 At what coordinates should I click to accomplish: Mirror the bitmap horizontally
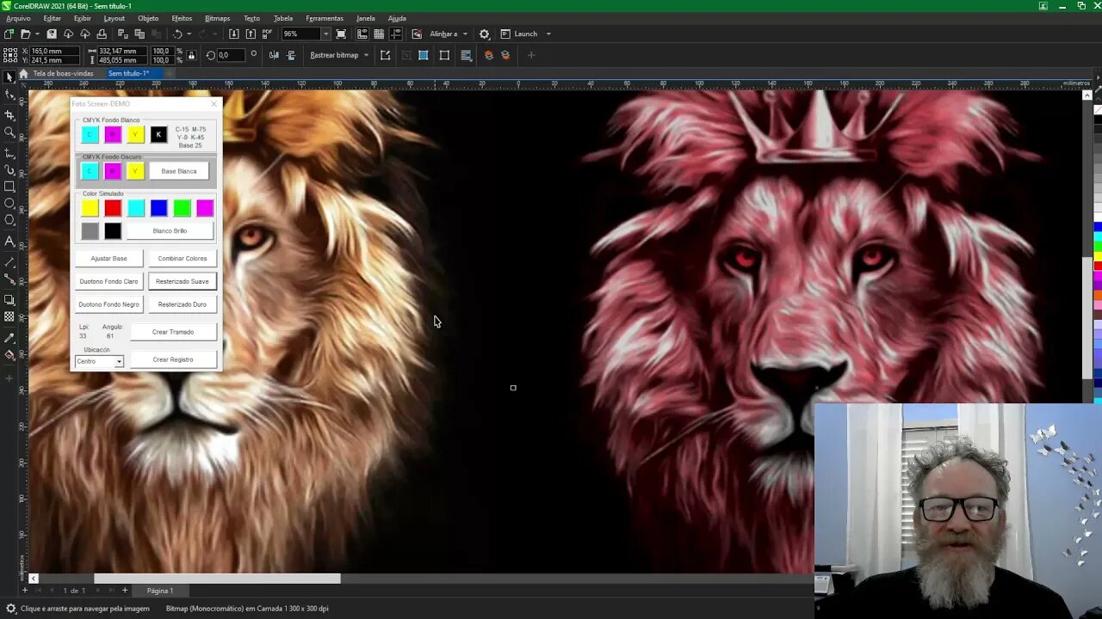point(274,55)
